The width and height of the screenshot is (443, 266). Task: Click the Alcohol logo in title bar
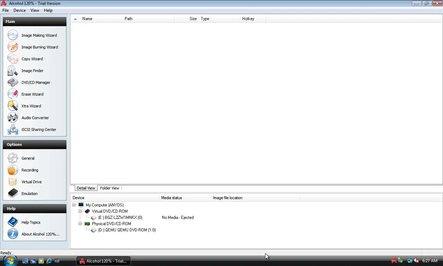4,3
